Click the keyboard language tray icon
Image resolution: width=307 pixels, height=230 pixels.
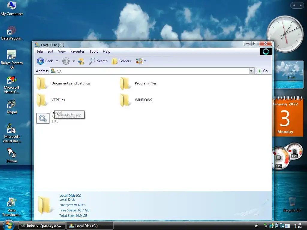(257, 226)
